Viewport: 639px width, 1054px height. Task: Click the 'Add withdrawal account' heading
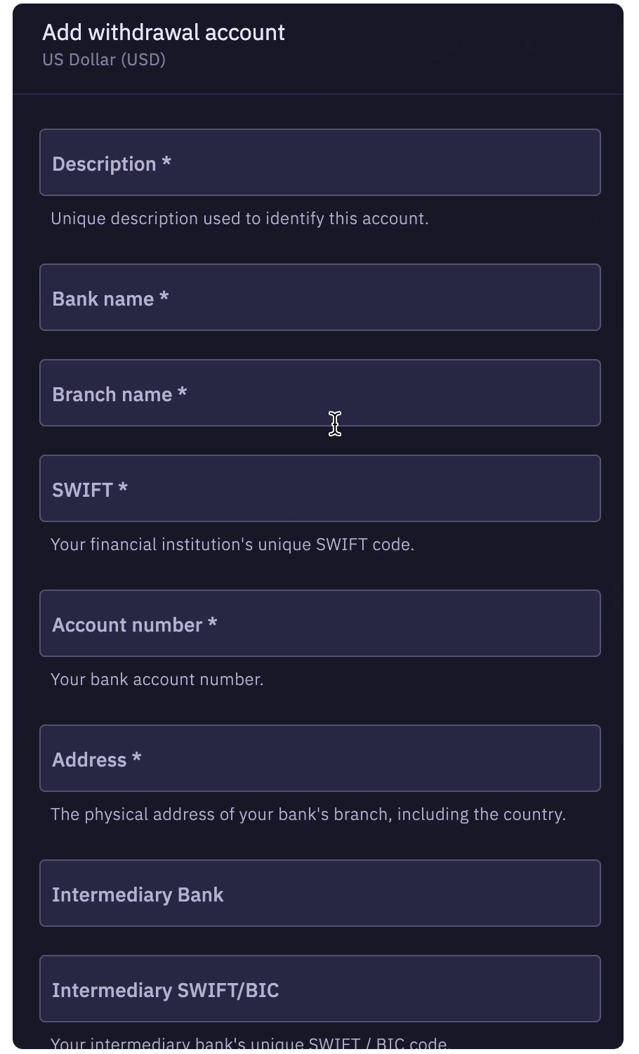tap(164, 32)
